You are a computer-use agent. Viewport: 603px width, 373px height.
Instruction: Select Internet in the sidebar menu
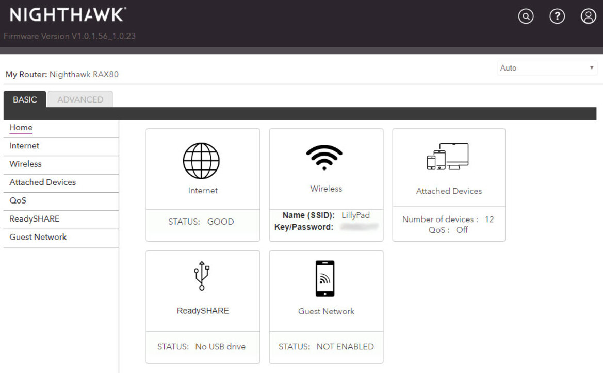[x=61, y=146]
